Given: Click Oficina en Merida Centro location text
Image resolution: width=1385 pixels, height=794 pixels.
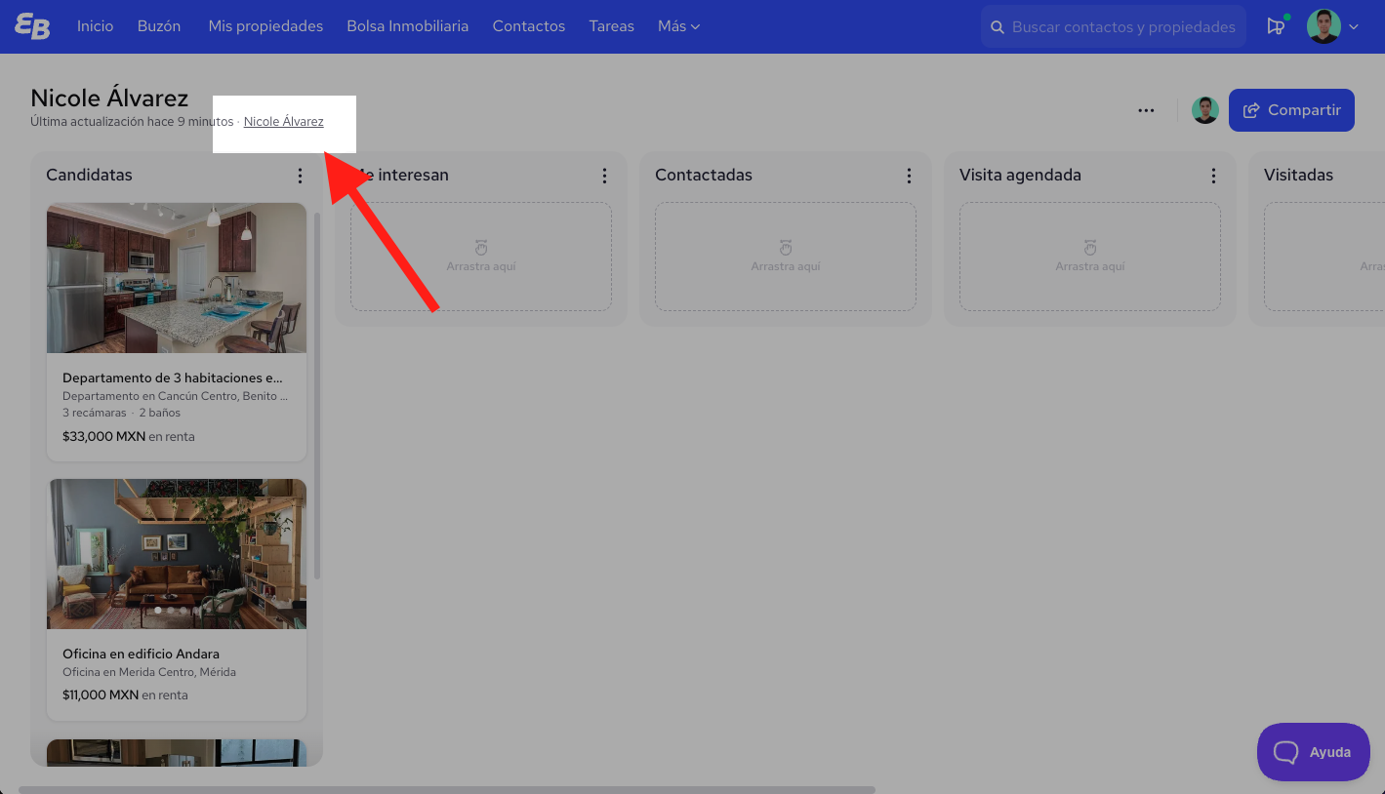Looking at the screenshot, I should (149, 672).
